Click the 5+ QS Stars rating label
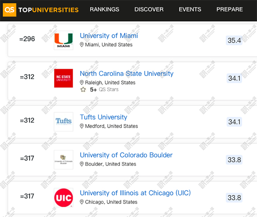257x217 pixels. pyautogui.click(x=104, y=89)
